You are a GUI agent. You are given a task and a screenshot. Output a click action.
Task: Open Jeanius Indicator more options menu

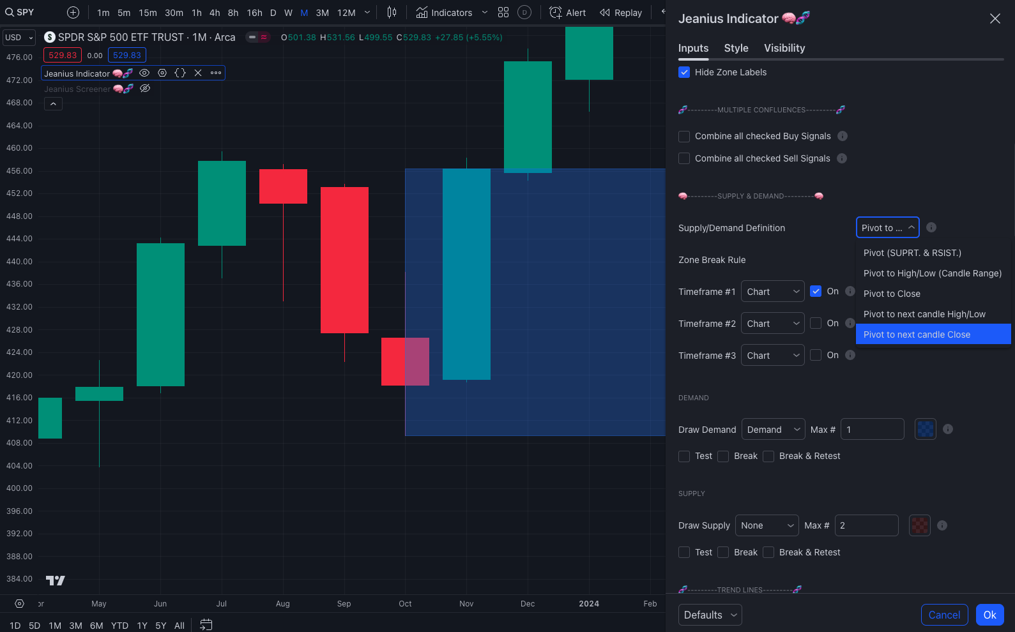pyautogui.click(x=216, y=73)
